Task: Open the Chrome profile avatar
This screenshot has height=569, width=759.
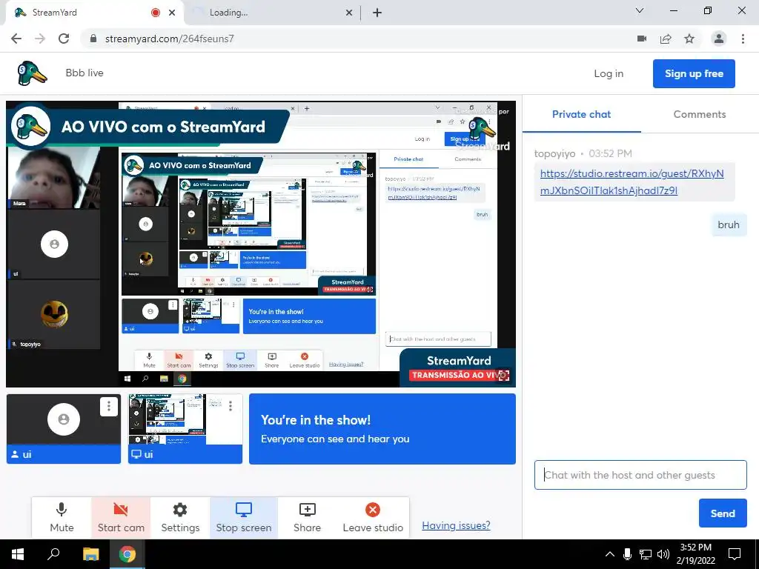Action: tap(719, 39)
